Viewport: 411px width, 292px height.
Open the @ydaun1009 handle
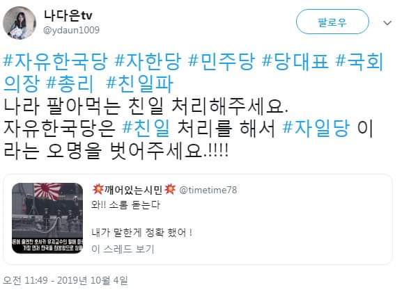(71, 30)
